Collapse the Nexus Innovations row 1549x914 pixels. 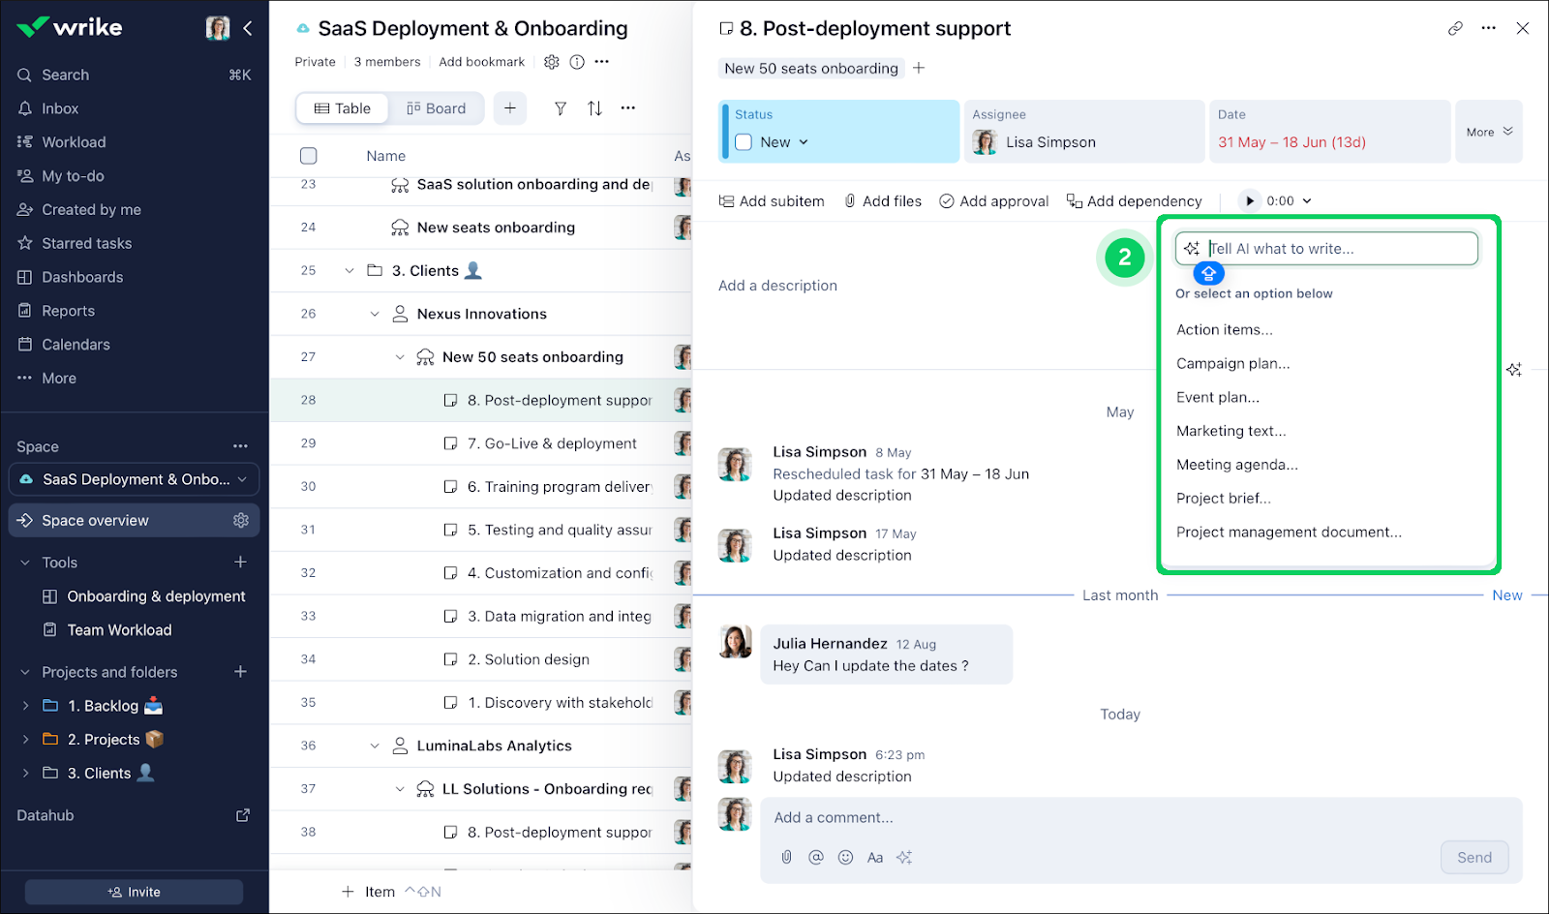pos(375,314)
